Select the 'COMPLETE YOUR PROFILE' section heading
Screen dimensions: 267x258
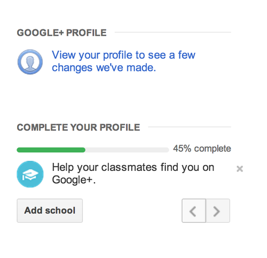[78, 127]
